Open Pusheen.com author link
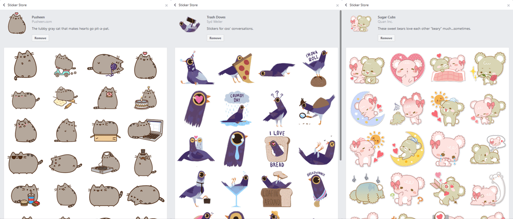Screen dimensions: 513x219 42,21
